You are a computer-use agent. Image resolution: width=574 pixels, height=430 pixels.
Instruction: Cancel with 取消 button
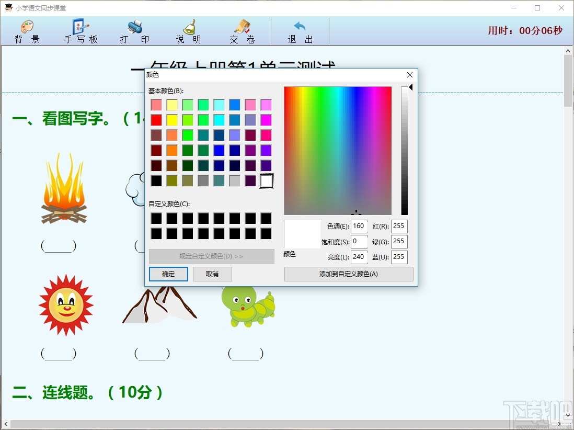click(x=212, y=274)
